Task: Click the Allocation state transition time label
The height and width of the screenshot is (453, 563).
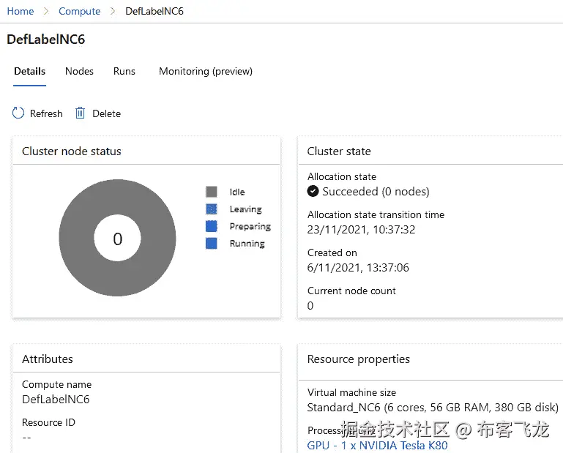Action: (x=376, y=214)
